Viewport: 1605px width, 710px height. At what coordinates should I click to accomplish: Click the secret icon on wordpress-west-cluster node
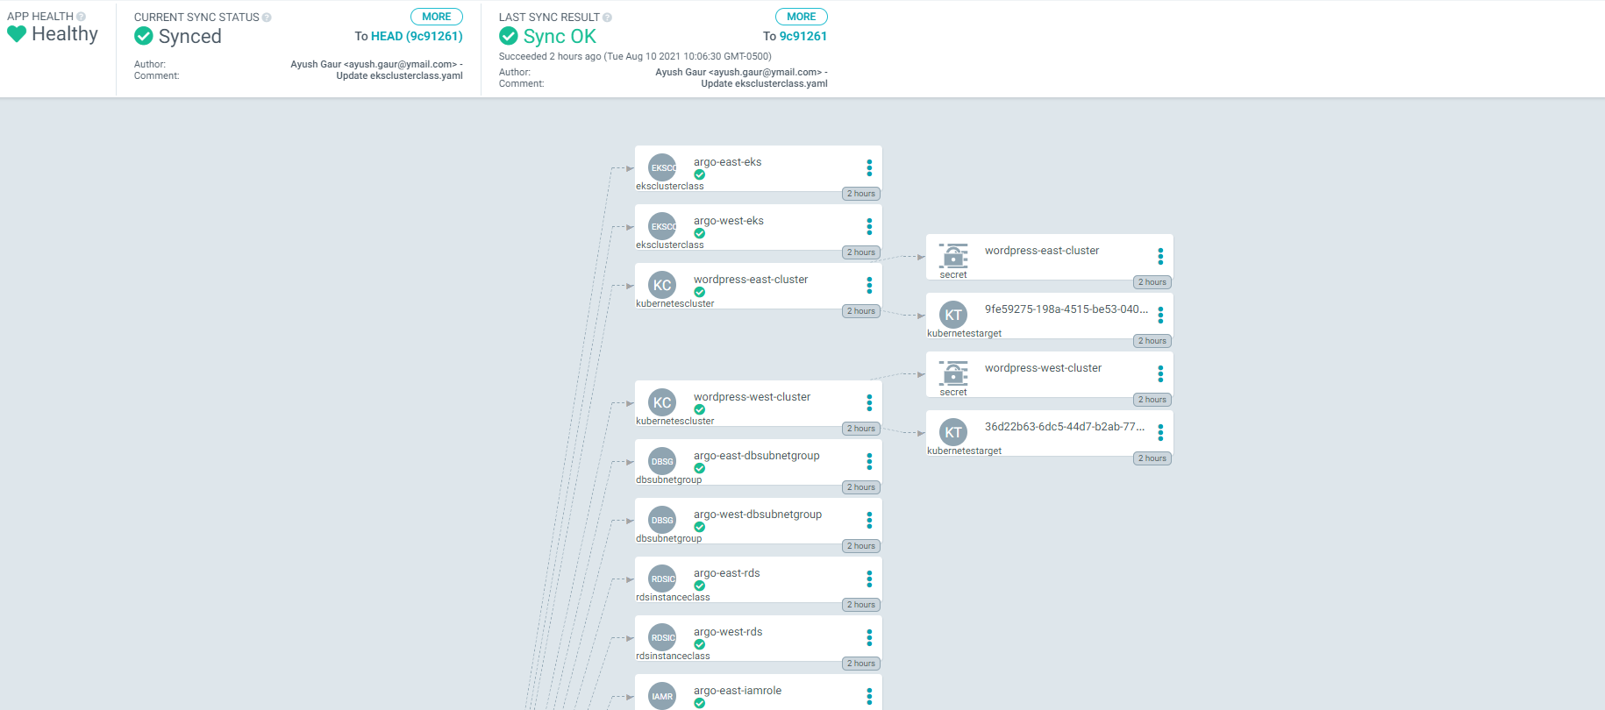point(952,374)
